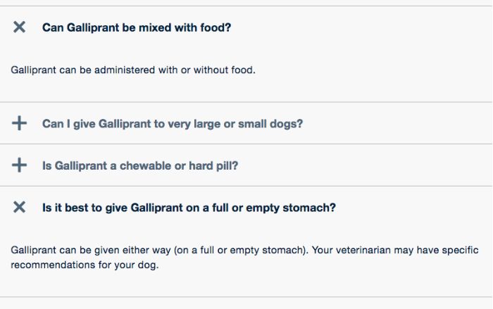Click the plus icon beside "very large or small dogs"
This screenshot has height=309, width=493.
[x=19, y=124]
